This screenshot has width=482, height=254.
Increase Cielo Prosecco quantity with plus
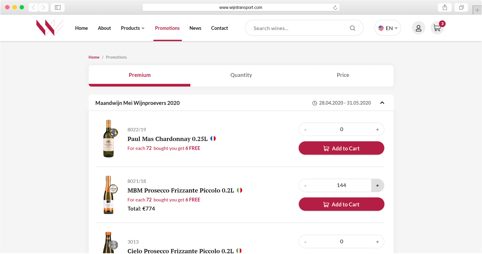(377, 242)
